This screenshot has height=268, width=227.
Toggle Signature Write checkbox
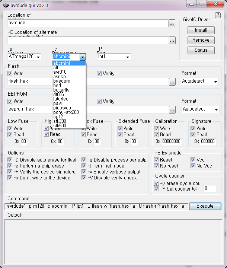pyautogui.click(x=193, y=128)
